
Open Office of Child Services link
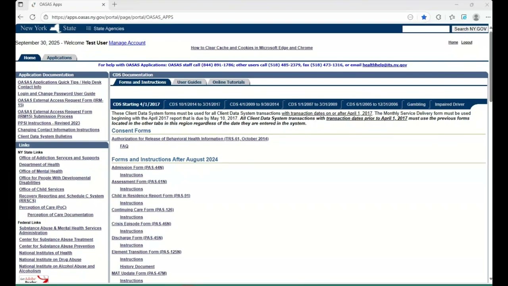[41, 189]
